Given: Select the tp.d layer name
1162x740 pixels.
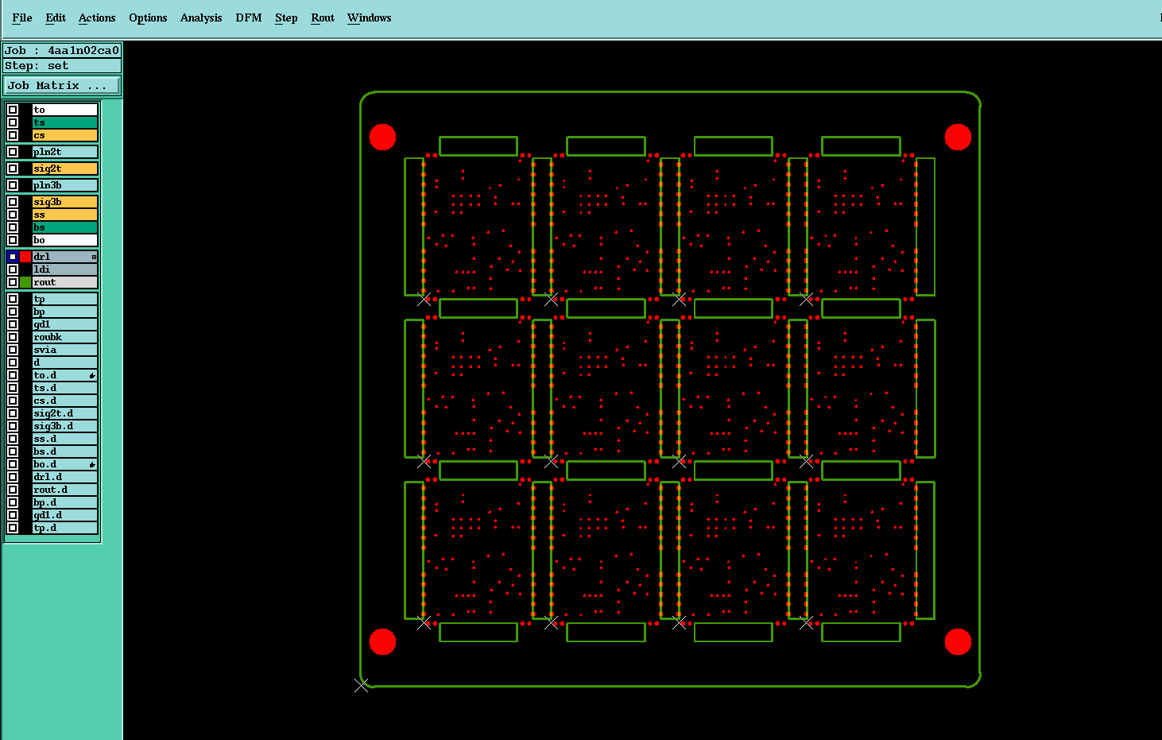Looking at the screenshot, I should 65,528.
